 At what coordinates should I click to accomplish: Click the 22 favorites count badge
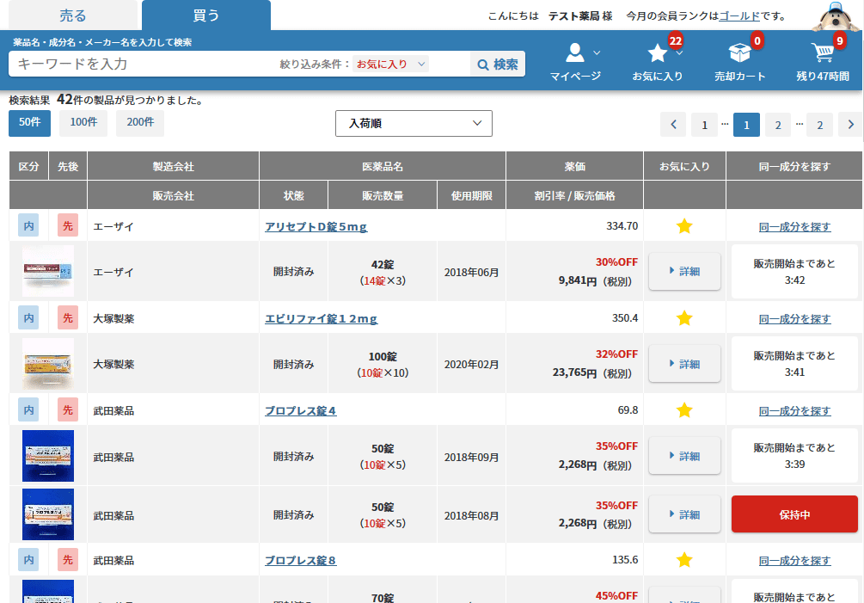click(x=676, y=40)
